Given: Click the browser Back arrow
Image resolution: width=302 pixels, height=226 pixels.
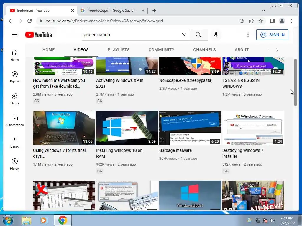Looking at the screenshot, I should coord(11,21).
